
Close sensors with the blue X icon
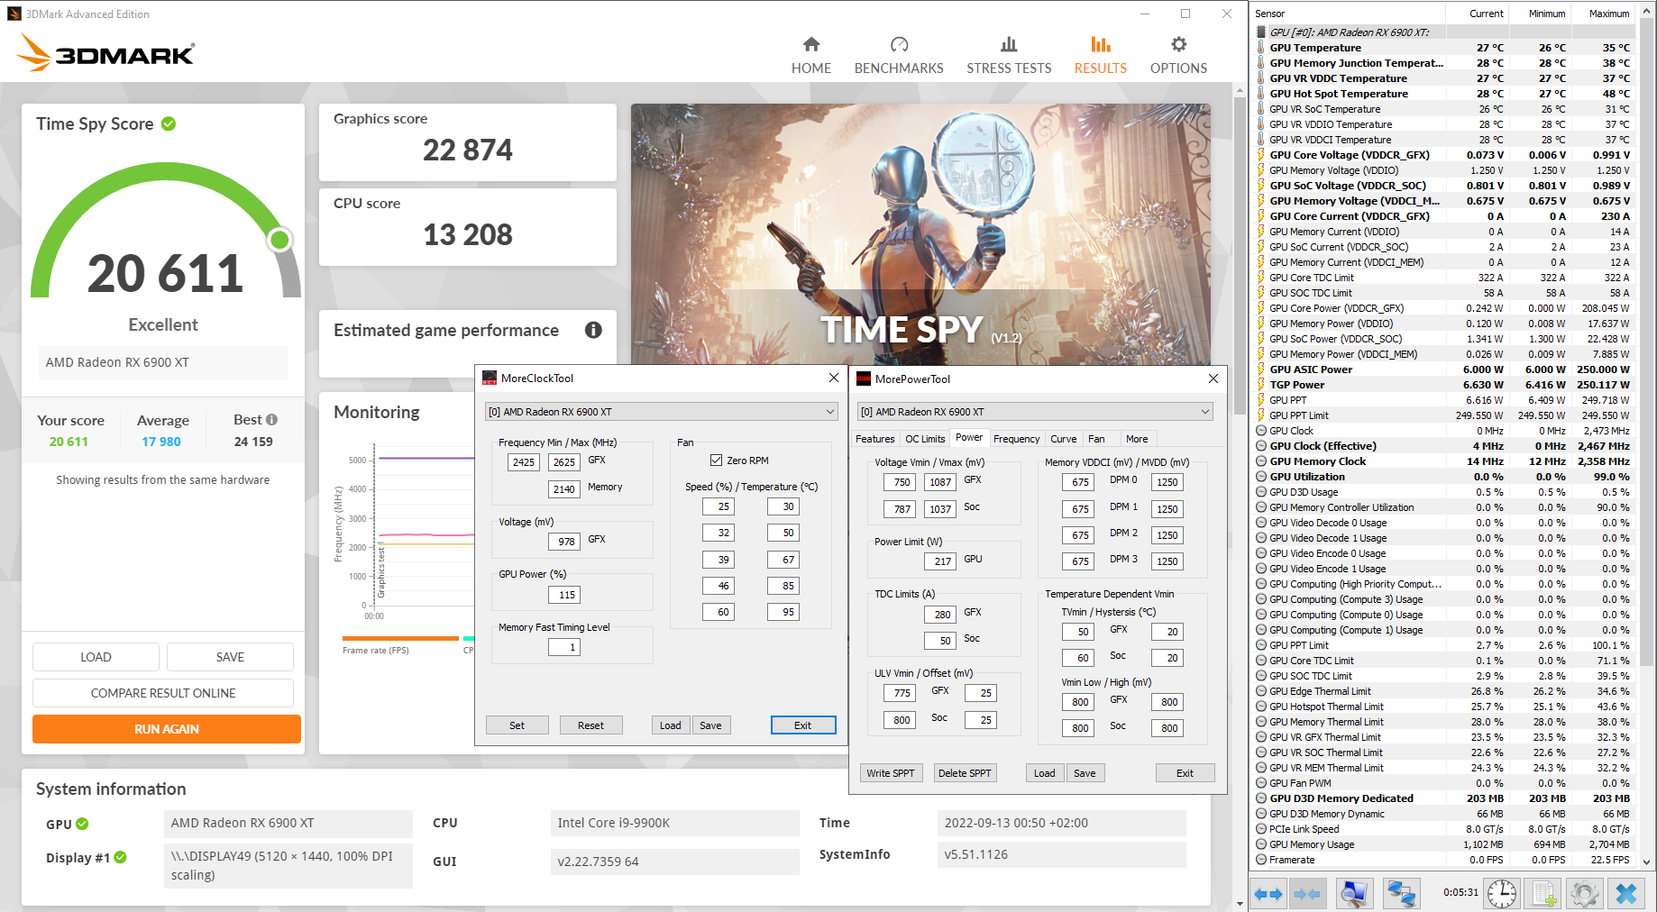pyautogui.click(x=1626, y=893)
